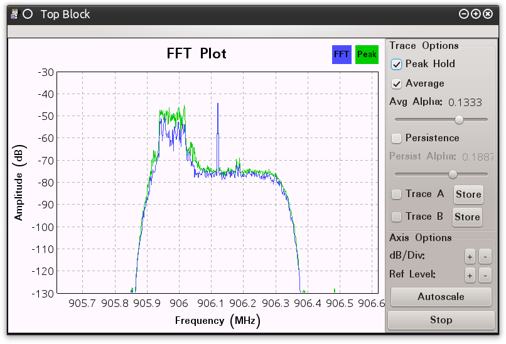
Task: Increase dB/Div with plus button
Action: [470, 256]
